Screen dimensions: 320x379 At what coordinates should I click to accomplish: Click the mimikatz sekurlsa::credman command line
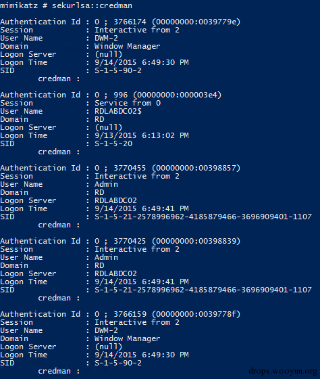tap(66, 5)
